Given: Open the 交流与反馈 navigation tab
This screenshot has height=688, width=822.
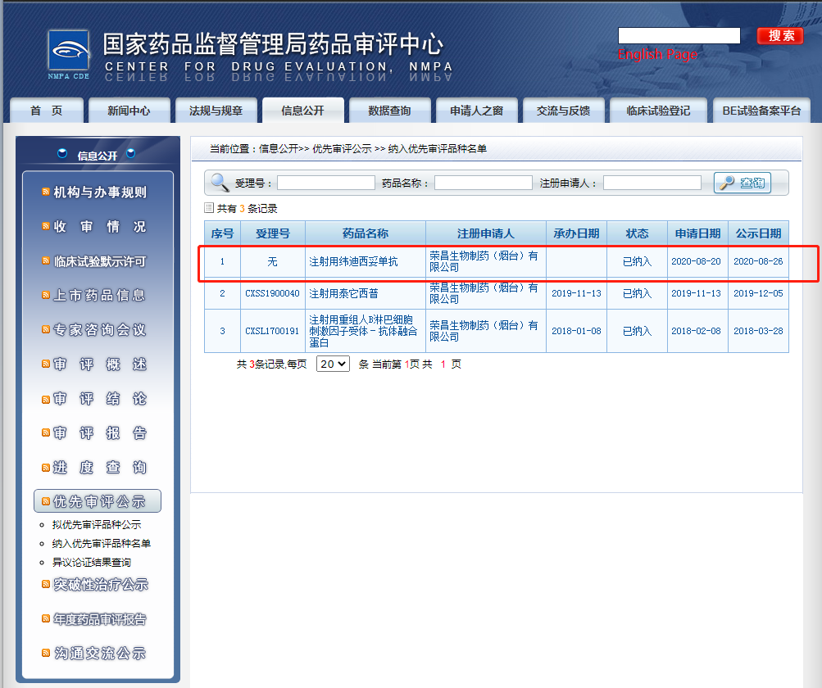Looking at the screenshot, I should coord(564,111).
